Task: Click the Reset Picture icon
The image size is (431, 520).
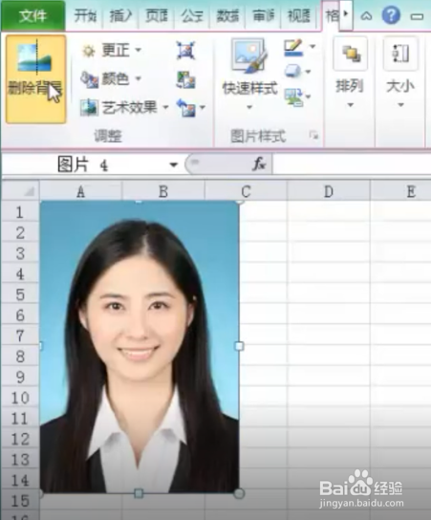Action: (x=185, y=107)
